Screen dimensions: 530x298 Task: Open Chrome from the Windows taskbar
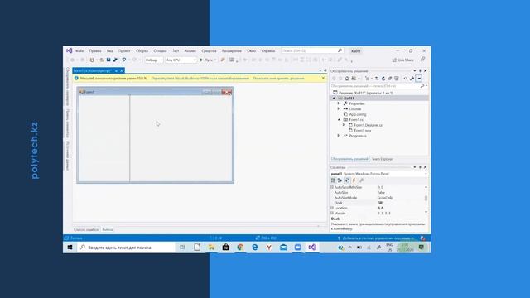pos(240,248)
